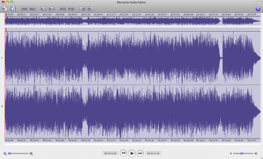This screenshot has width=263, height=159.
Task: Click the zoom out magnifier icon
Action: point(5,153)
